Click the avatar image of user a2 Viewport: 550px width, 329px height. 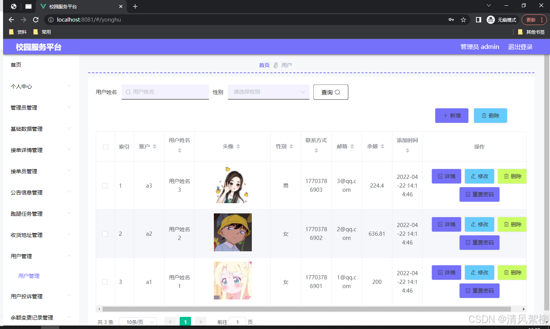click(233, 232)
